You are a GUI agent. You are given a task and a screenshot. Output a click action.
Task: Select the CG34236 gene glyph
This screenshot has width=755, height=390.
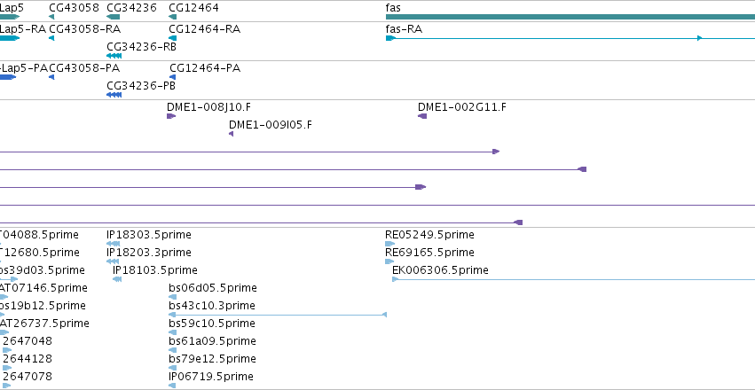click(x=114, y=17)
